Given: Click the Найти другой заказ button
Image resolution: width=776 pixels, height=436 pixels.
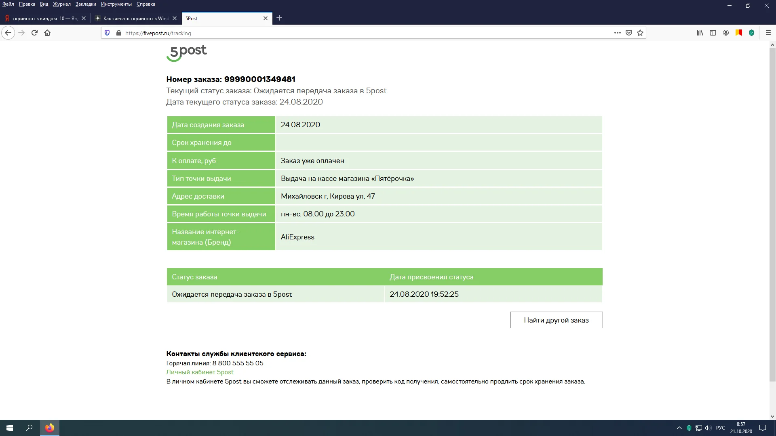Looking at the screenshot, I should click(x=556, y=320).
